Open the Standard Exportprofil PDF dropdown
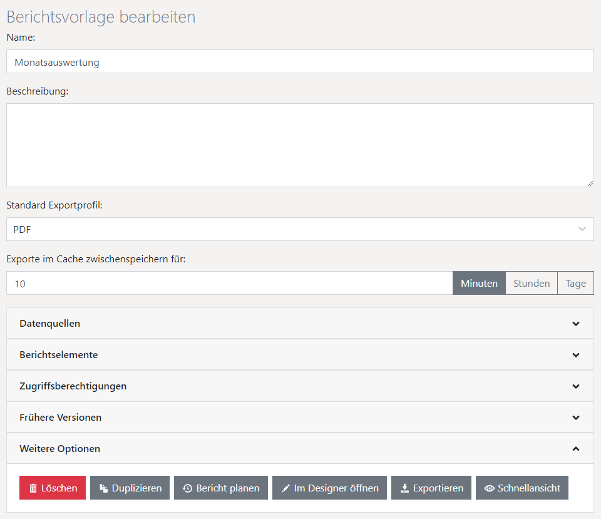The height and width of the screenshot is (519, 601). point(300,230)
